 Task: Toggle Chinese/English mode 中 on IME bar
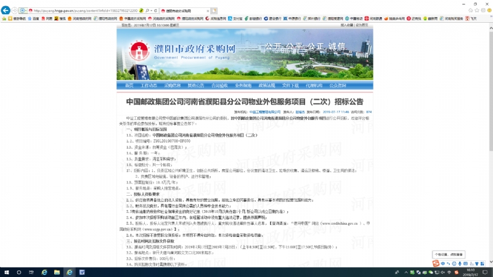[442, 263]
